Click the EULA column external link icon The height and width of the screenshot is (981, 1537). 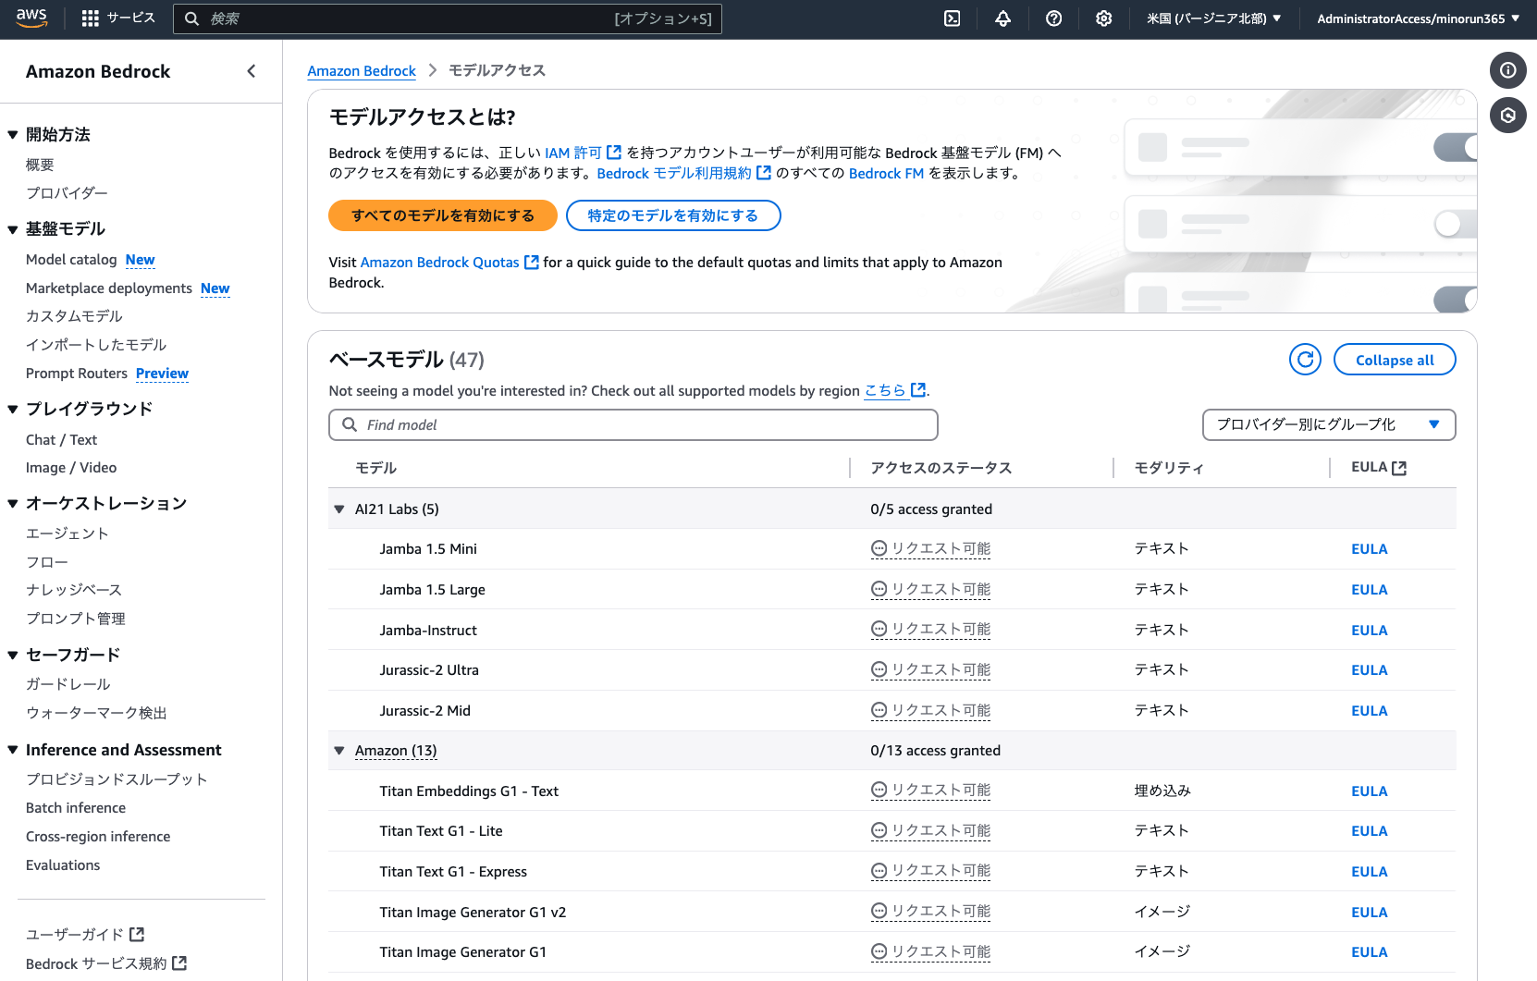tap(1399, 468)
